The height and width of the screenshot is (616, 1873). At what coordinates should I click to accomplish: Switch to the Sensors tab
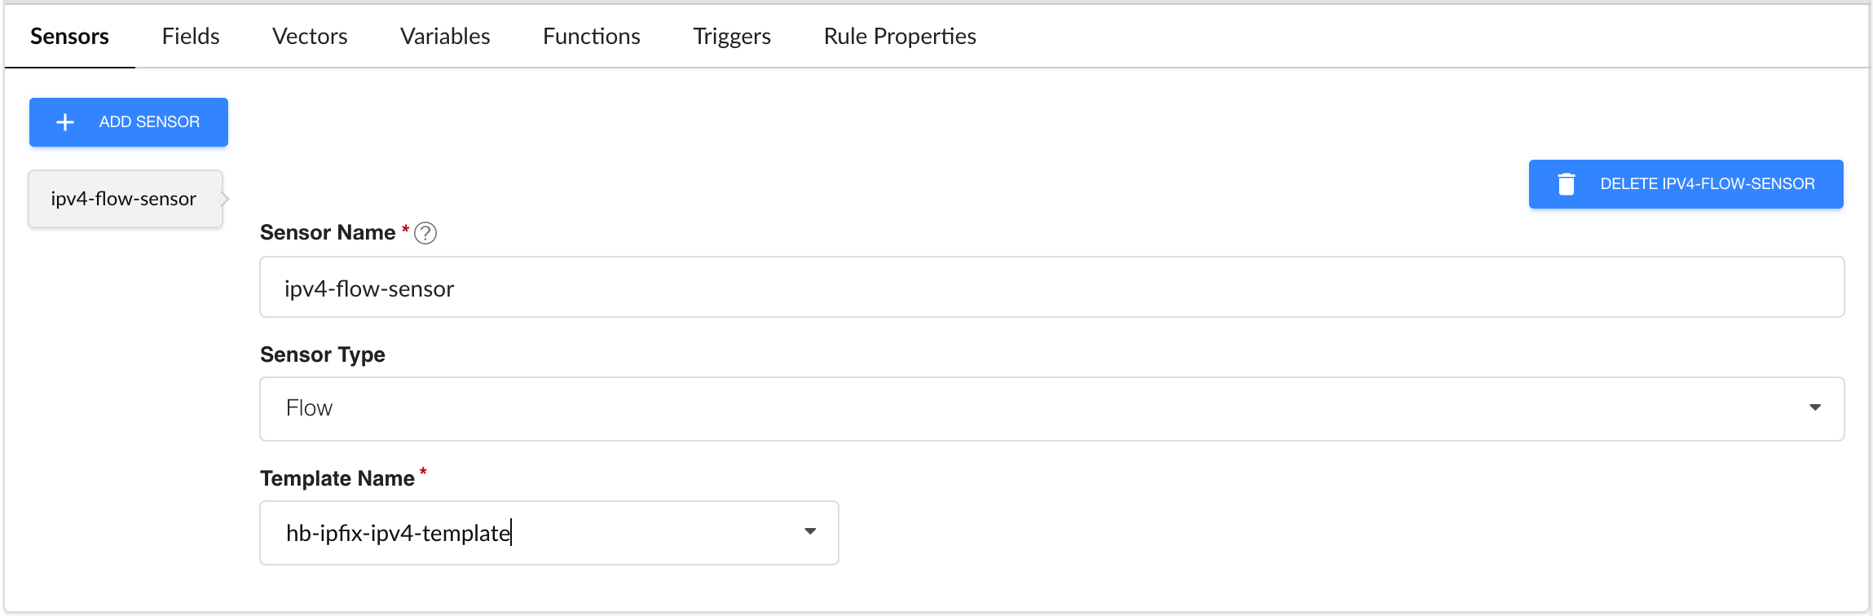pyautogui.click(x=69, y=37)
